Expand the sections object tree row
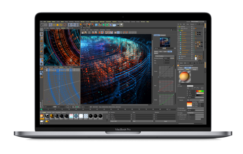The width and height of the screenshot is (243, 154). click(x=179, y=54)
